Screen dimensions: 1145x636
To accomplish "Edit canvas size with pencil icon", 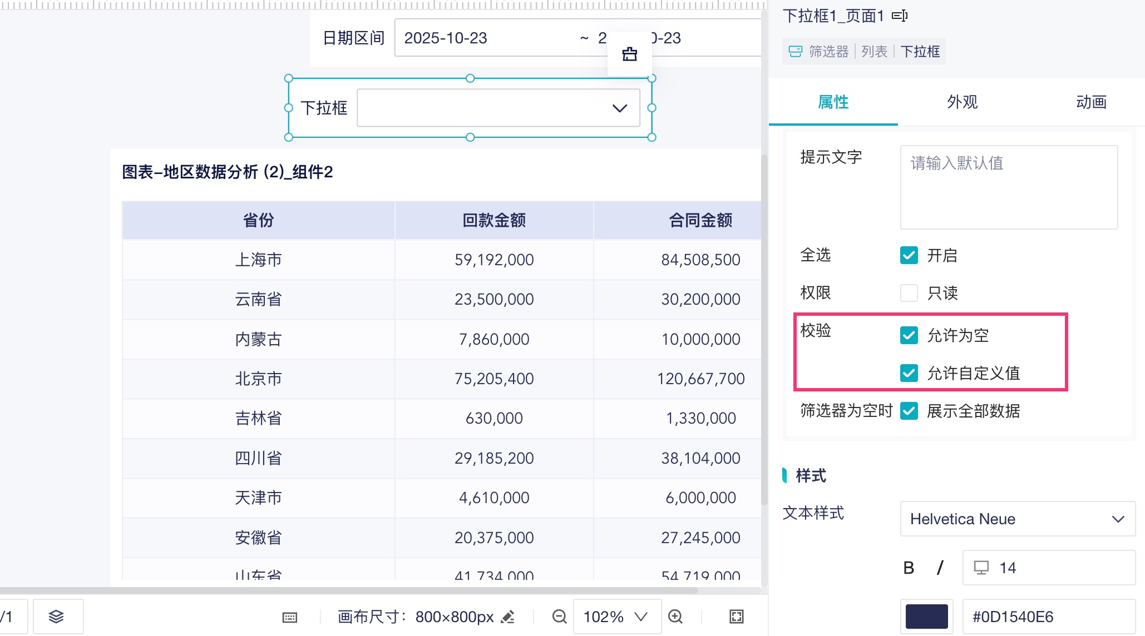I will 507,617.
